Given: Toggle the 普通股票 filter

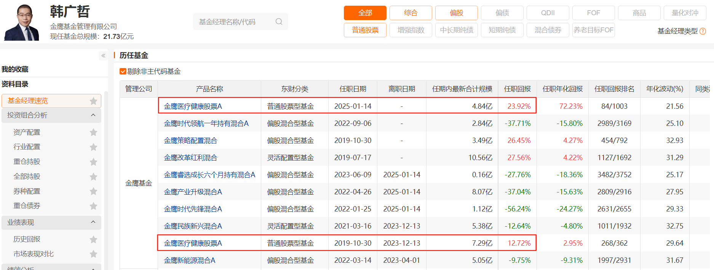Looking at the screenshot, I should pos(365,30).
